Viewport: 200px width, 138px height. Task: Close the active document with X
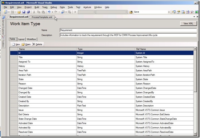pyautogui.click(x=197, y=17)
